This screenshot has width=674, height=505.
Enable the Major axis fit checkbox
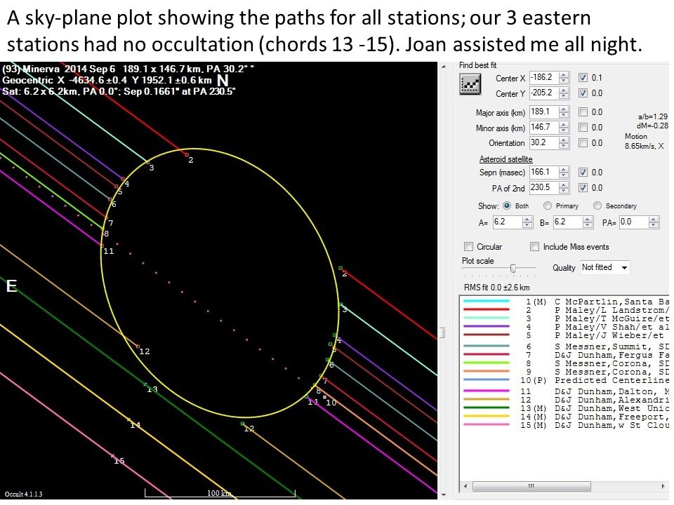pos(583,112)
